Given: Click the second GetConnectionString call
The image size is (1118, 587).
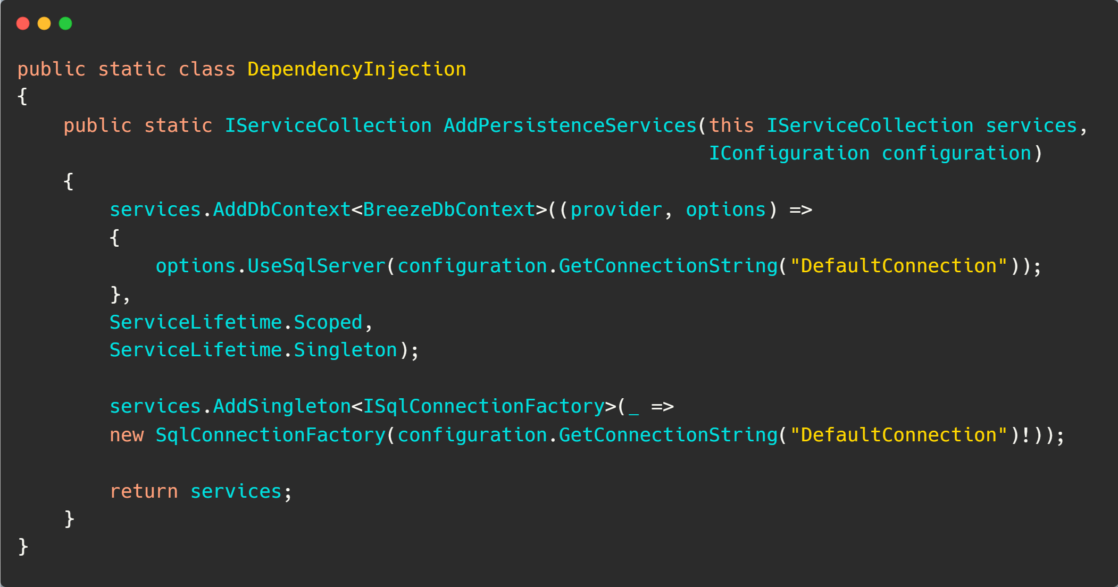Looking at the screenshot, I should tap(669, 435).
